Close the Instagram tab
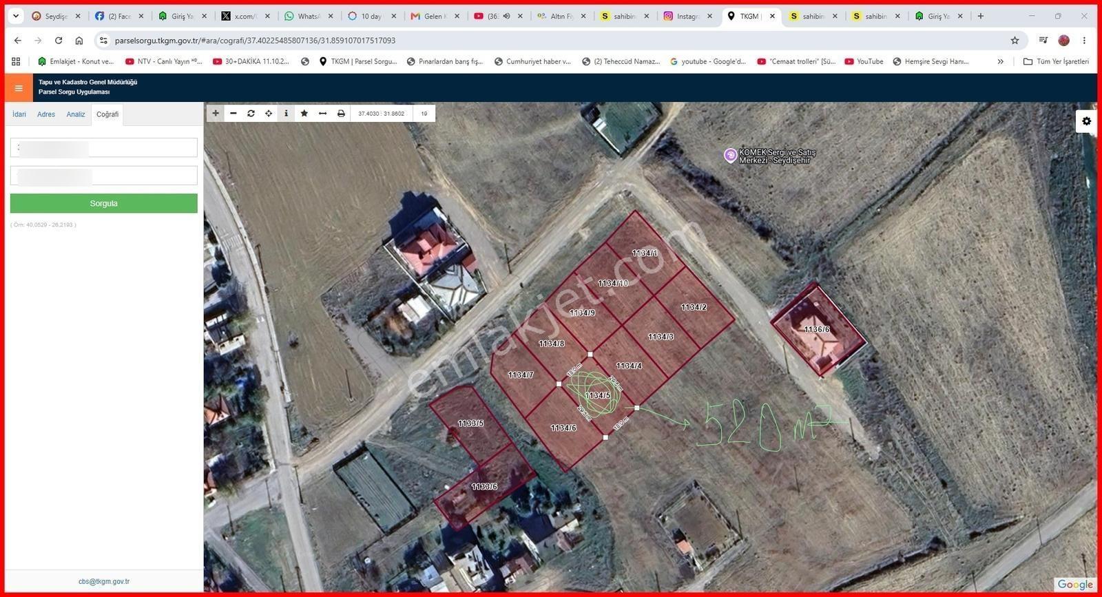The height and width of the screenshot is (597, 1102). click(x=709, y=16)
